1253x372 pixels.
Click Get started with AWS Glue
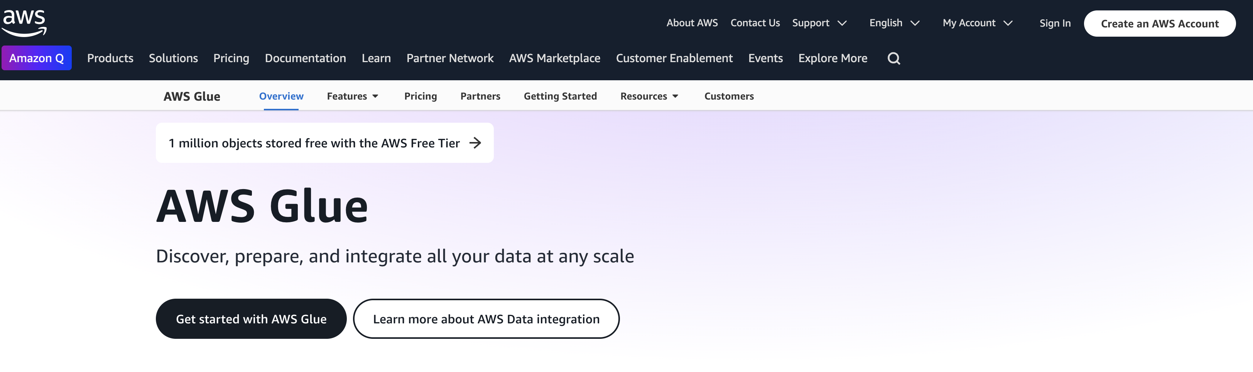pyautogui.click(x=251, y=319)
